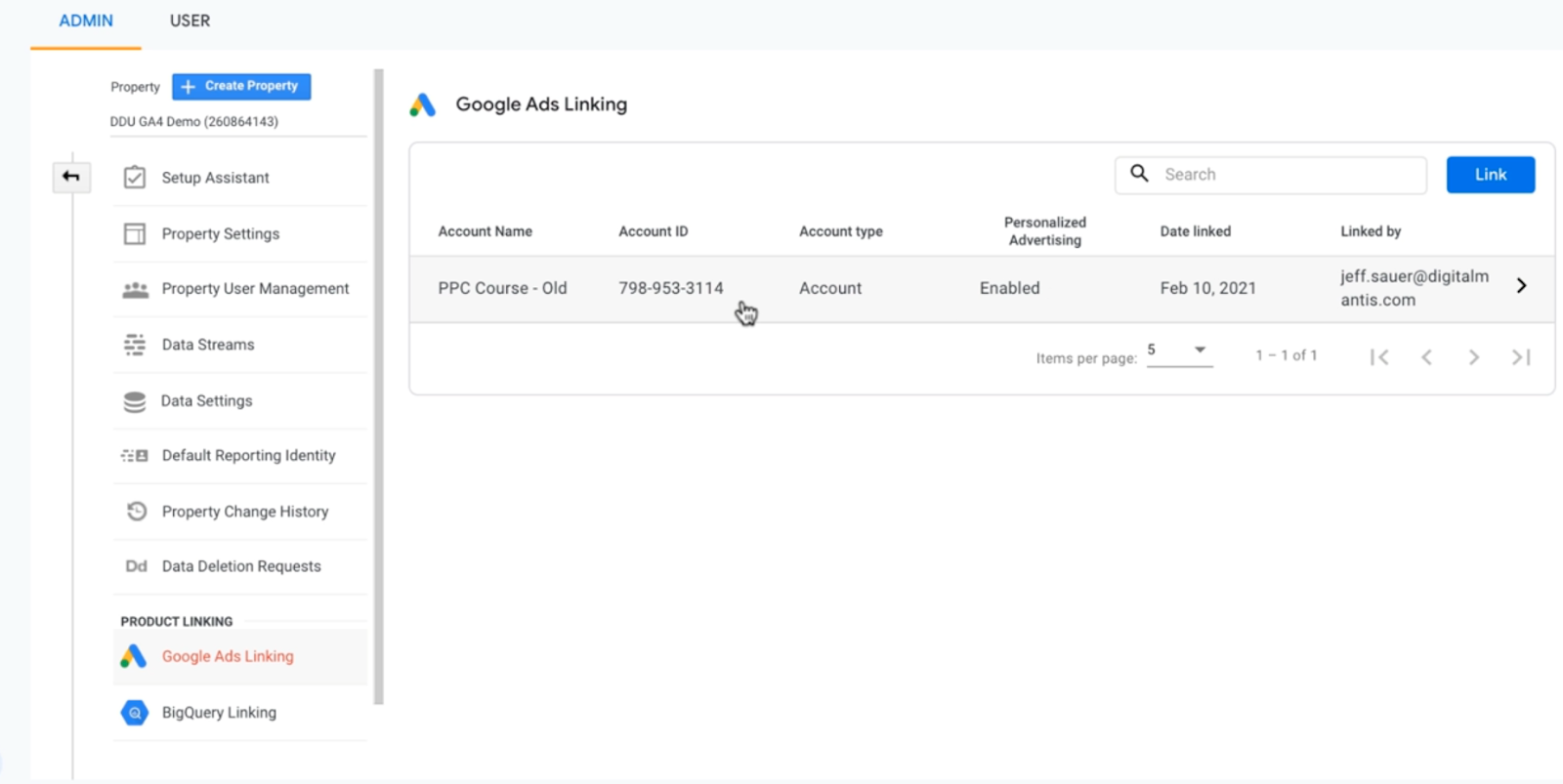Click the Google Ads logo in sidebar
This screenshot has height=784, width=1563.
click(x=134, y=656)
